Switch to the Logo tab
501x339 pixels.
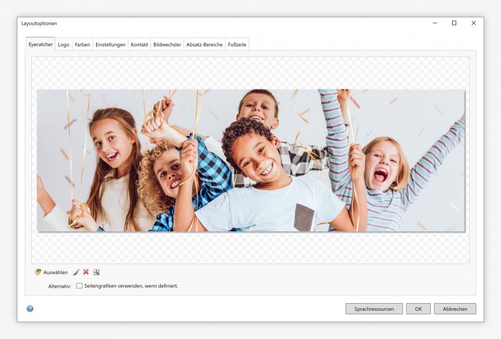[x=64, y=45]
